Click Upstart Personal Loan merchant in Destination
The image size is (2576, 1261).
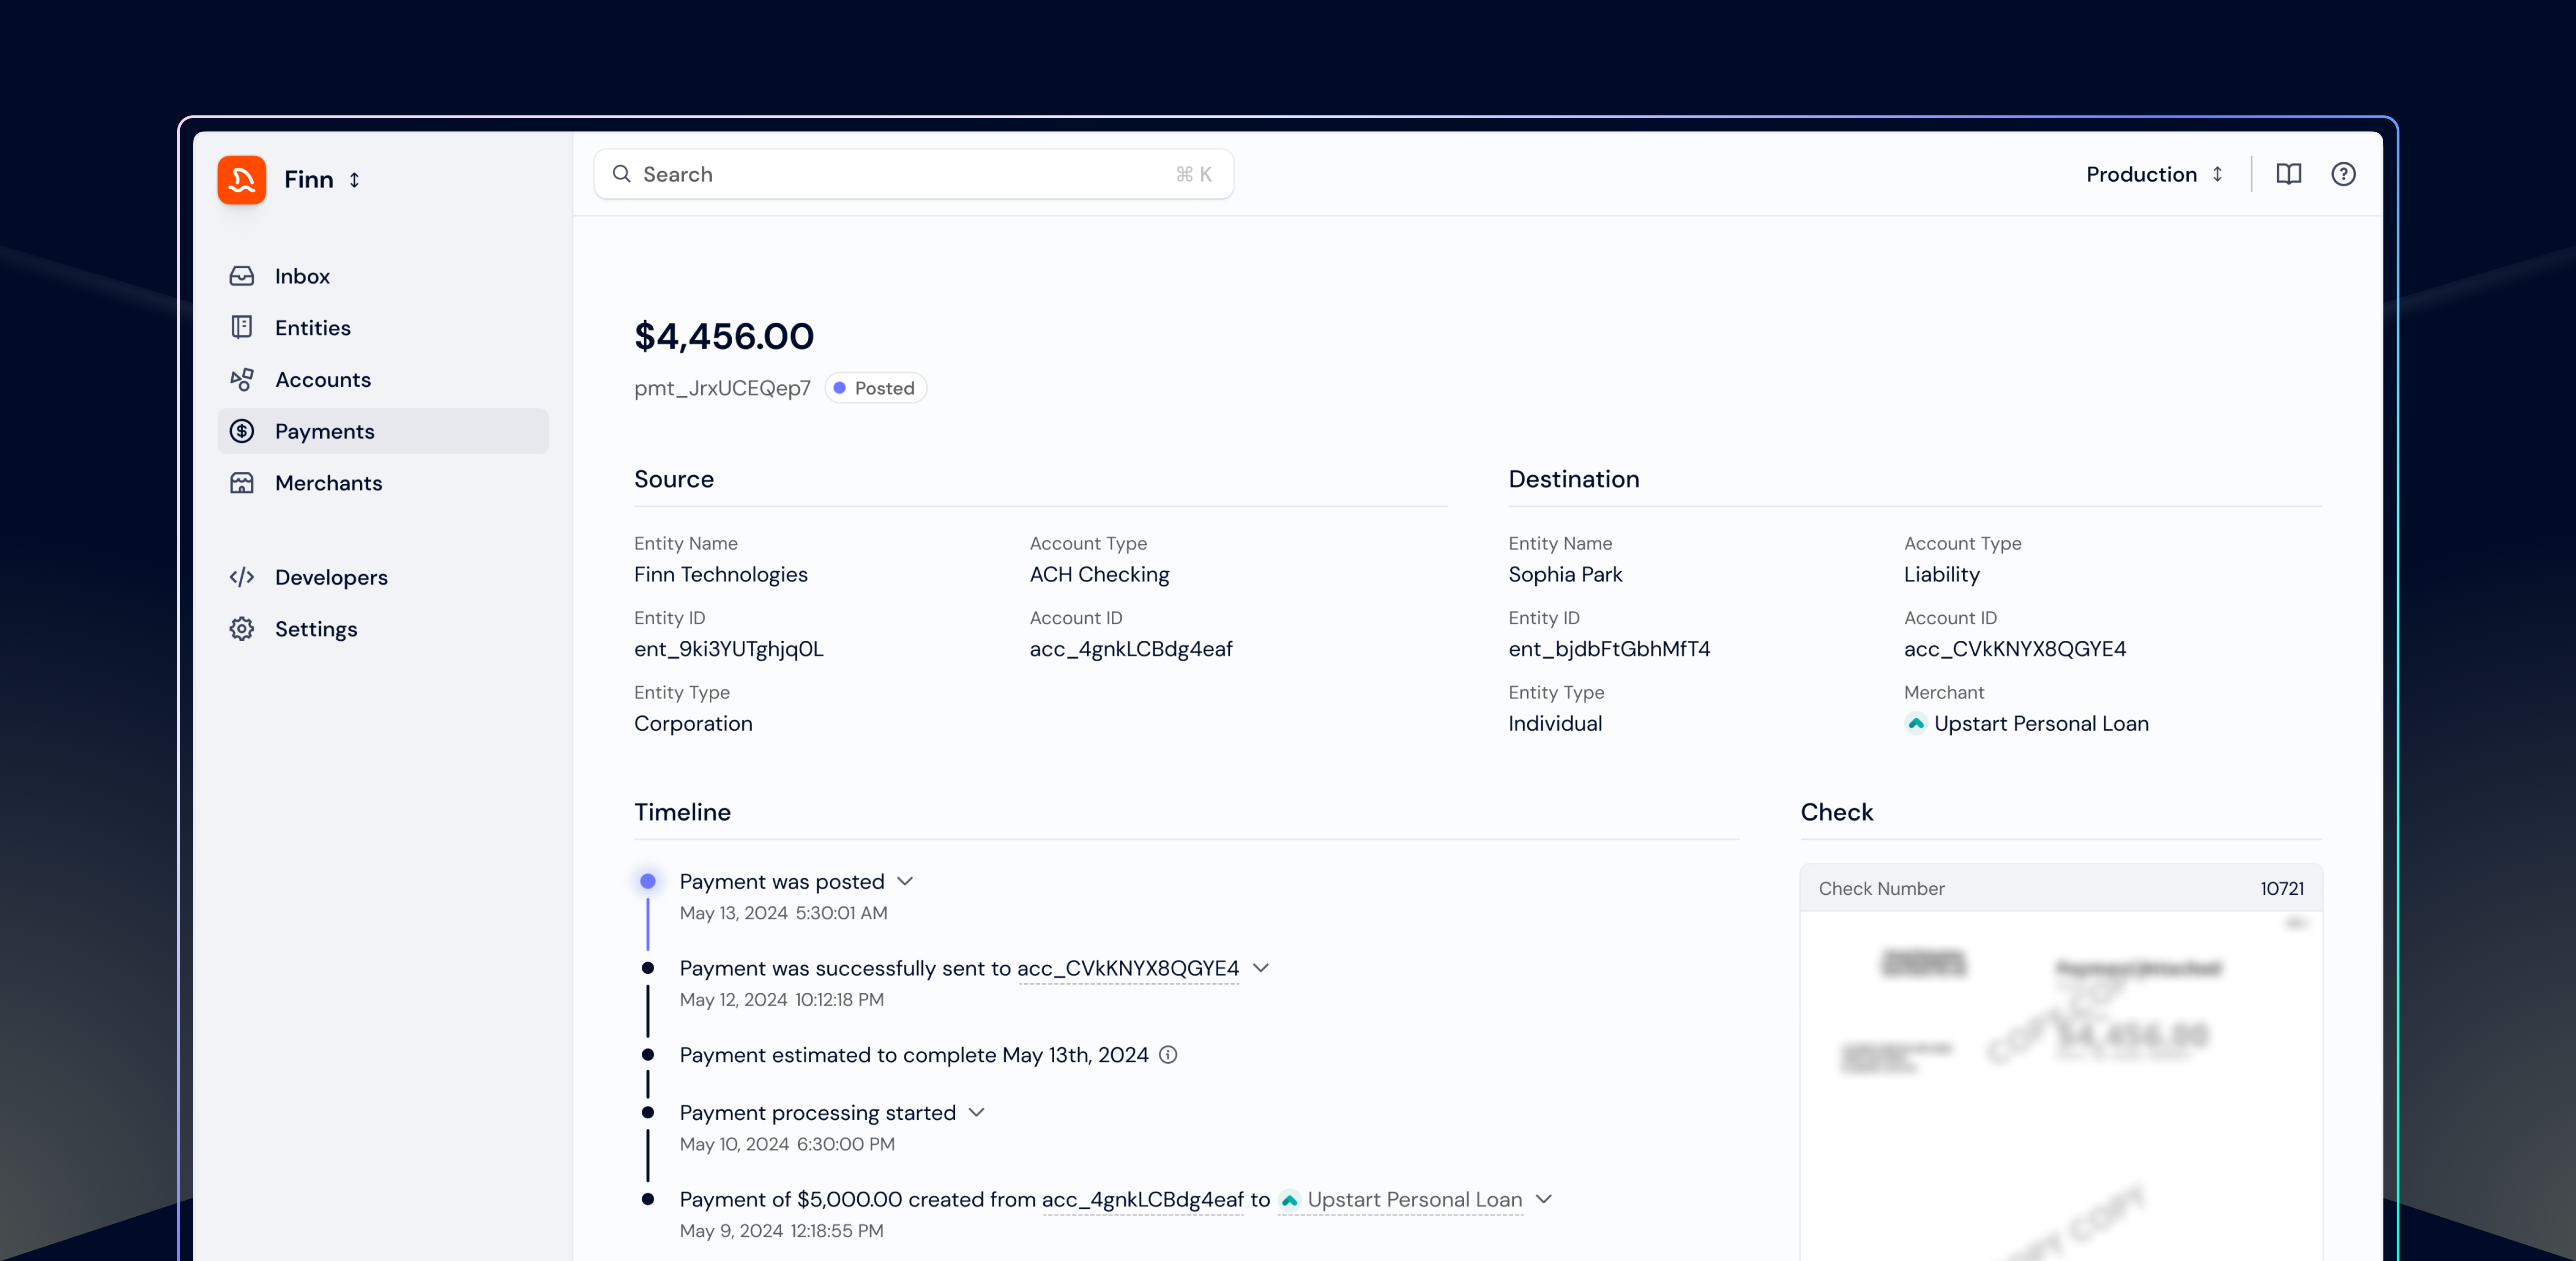coord(2041,724)
